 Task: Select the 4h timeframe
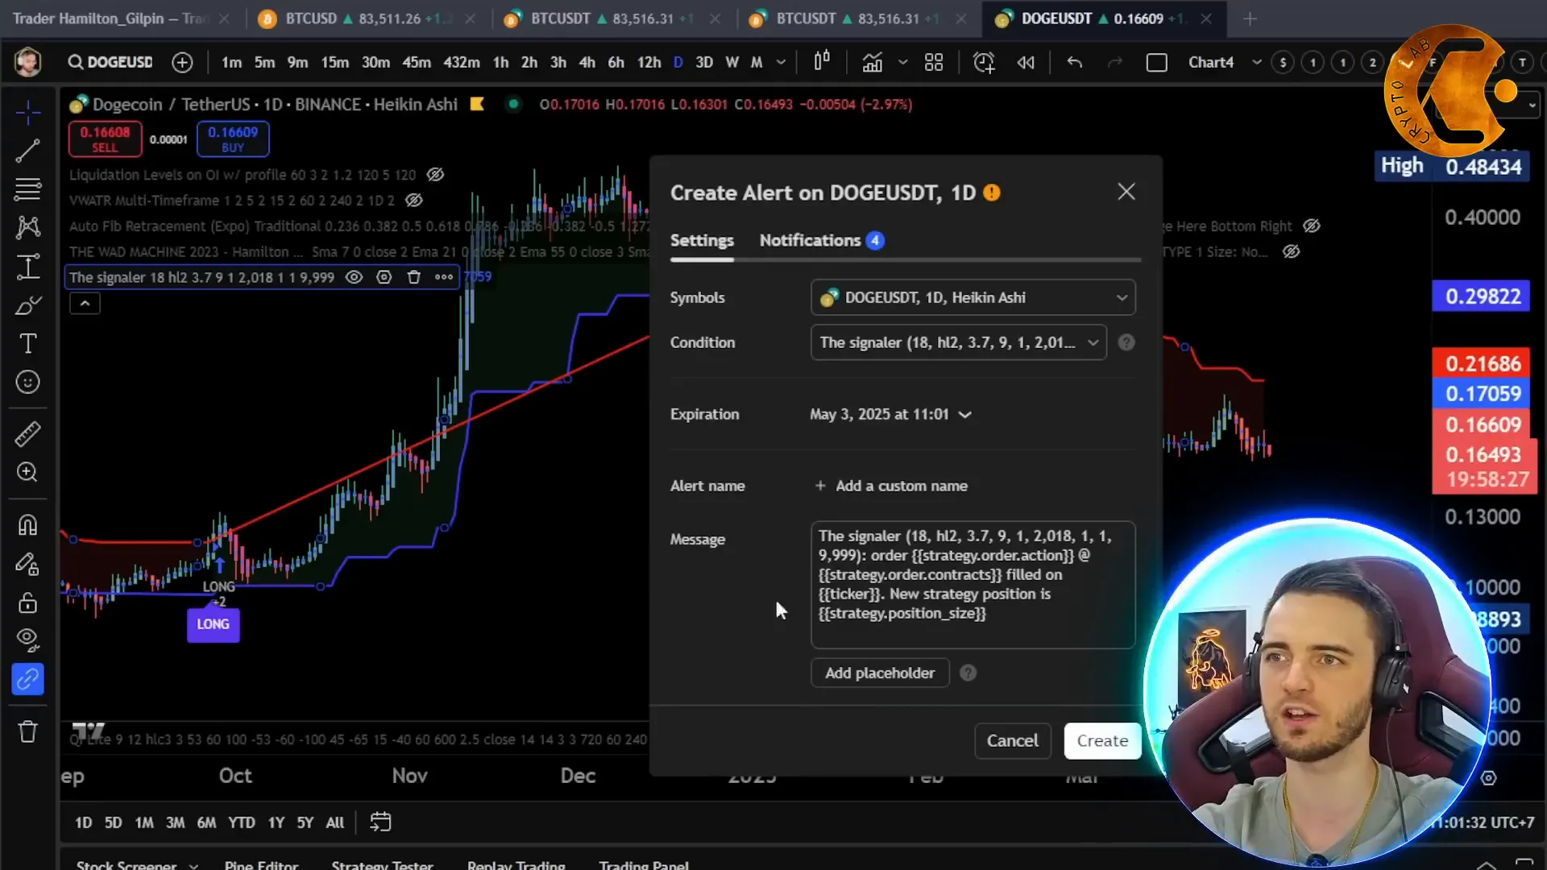pyautogui.click(x=587, y=62)
